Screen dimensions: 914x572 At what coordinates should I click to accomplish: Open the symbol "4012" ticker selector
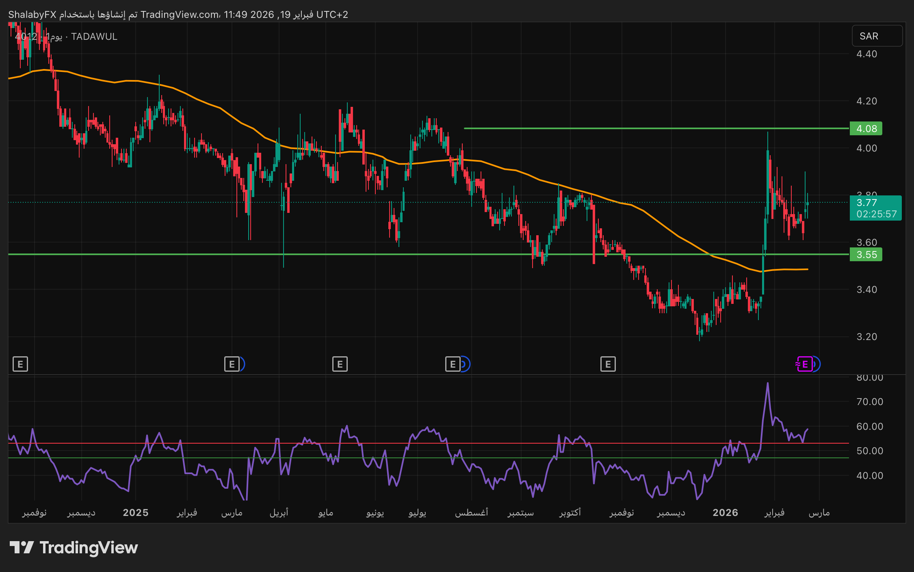coord(24,37)
